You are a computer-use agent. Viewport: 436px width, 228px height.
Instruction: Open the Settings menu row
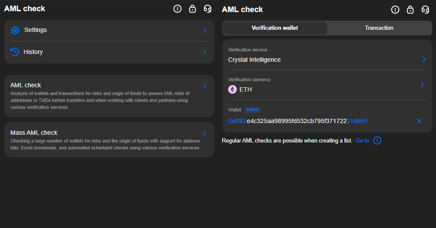pyautogui.click(x=109, y=31)
